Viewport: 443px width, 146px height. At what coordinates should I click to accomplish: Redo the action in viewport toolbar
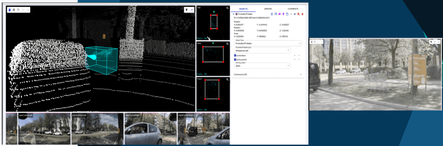coord(28,10)
